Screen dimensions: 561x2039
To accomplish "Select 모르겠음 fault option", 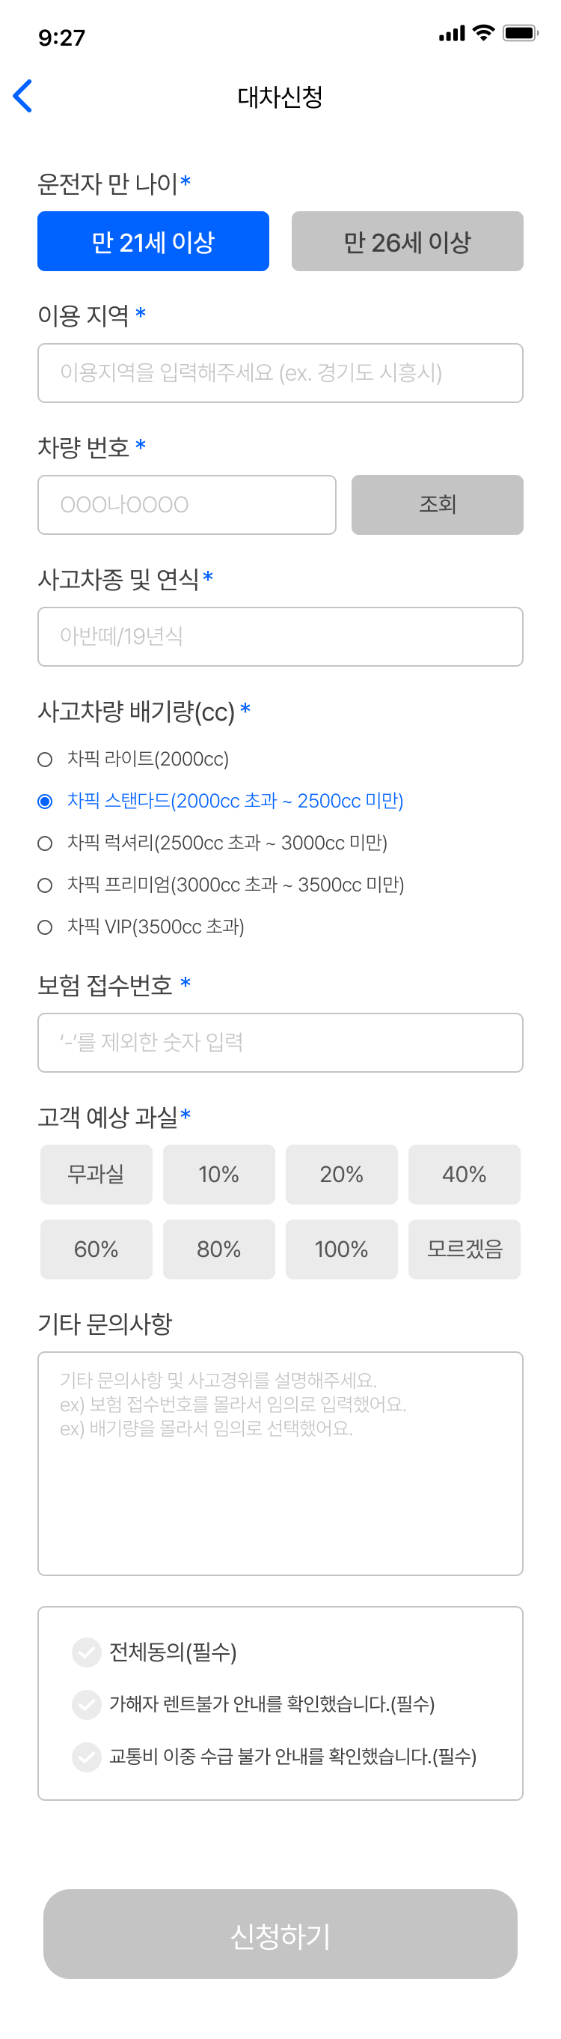I will coord(464,1249).
